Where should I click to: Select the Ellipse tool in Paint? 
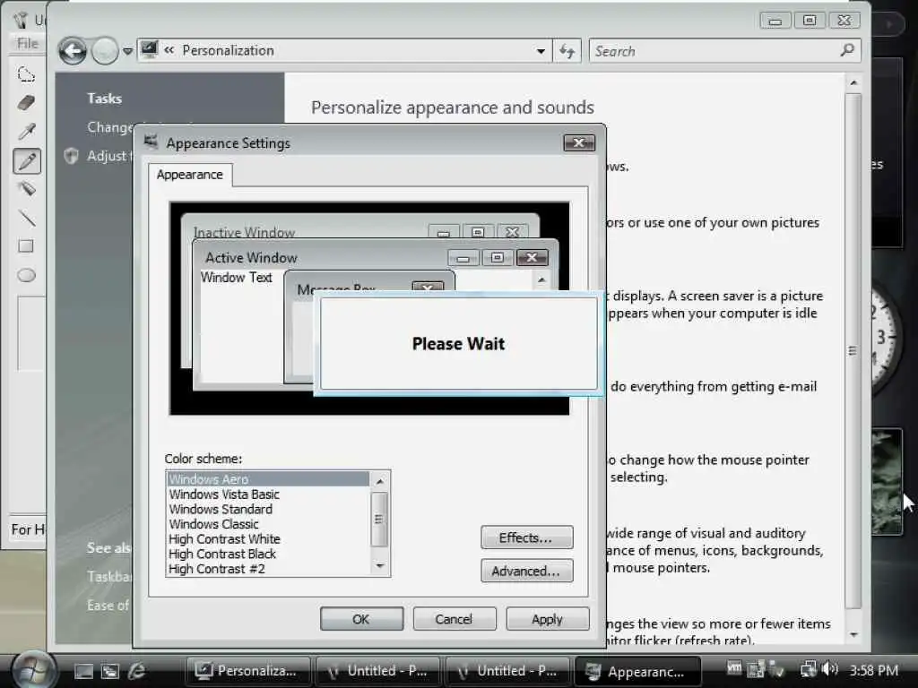click(26, 275)
